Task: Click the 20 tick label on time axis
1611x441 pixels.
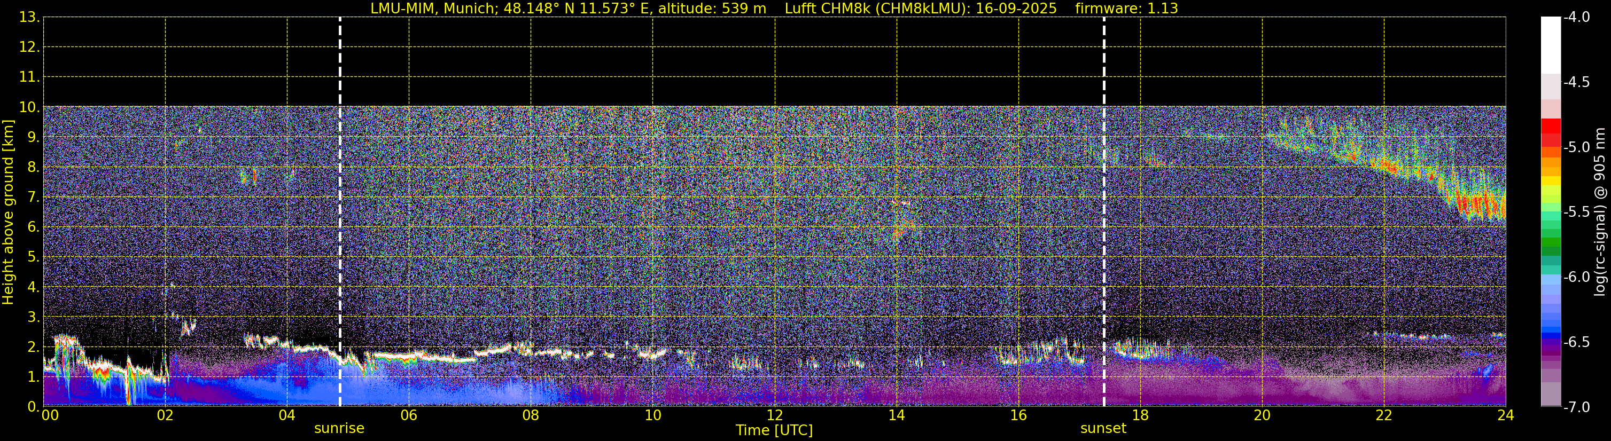Action: (x=1262, y=415)
